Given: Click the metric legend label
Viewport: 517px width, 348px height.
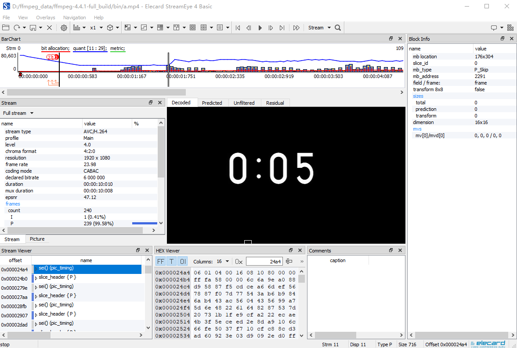Looking at the screenshot, I should point(118,48).
